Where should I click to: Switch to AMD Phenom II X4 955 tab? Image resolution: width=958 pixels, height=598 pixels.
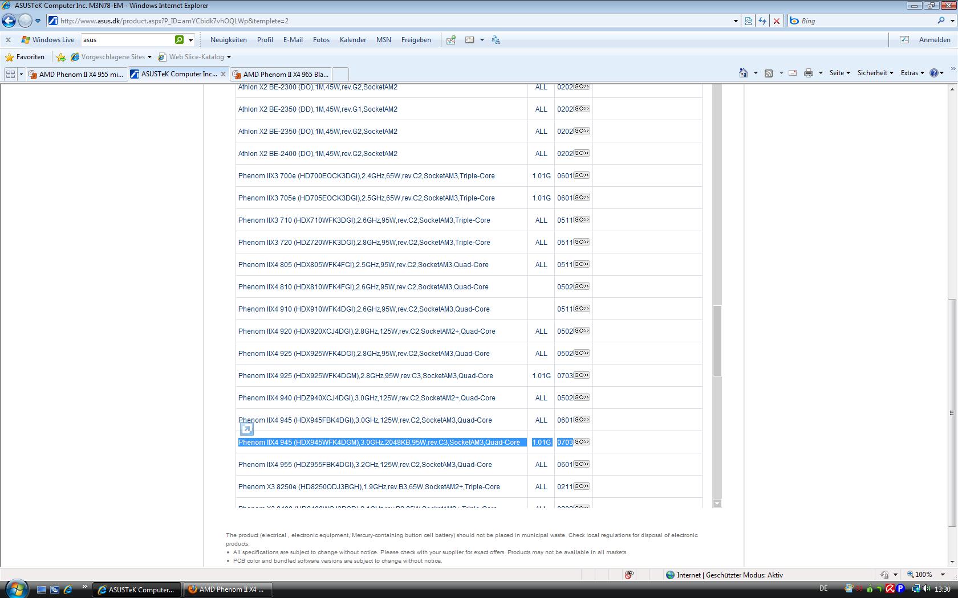click(x=76, y=74)
